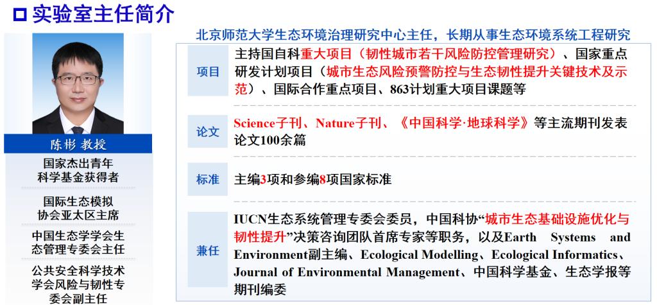Select the 国家杰出青年科学基金获得者 text

(78, 170)
